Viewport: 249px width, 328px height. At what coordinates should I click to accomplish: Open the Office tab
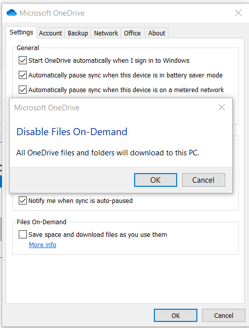click(132, 33)
